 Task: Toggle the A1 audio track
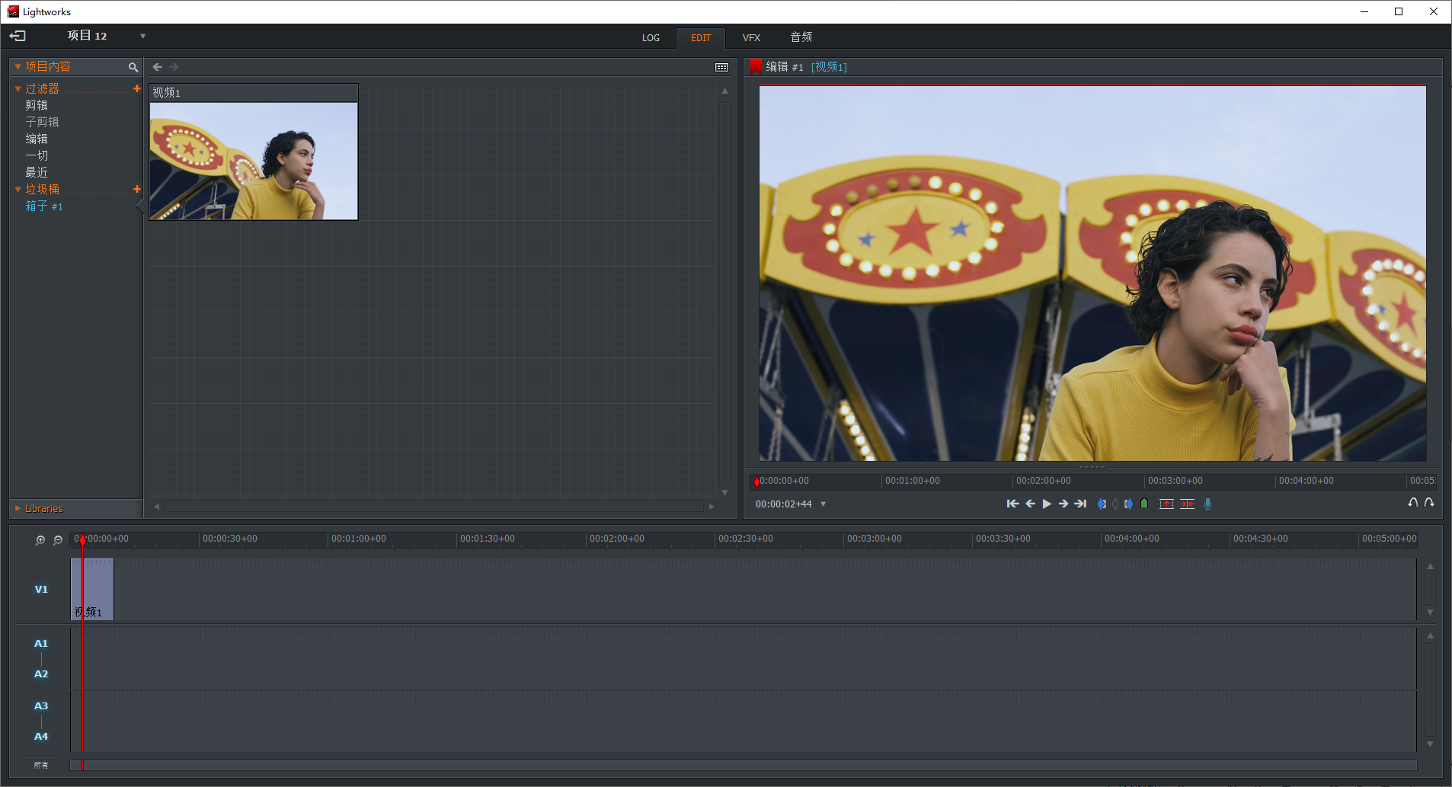tap(41, 643)
